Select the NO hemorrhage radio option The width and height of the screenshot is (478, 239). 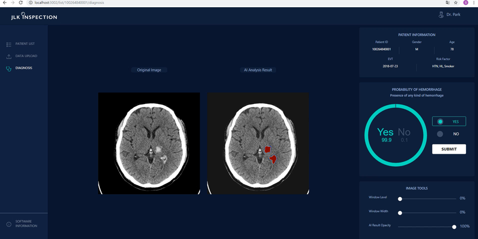pos(440,134)
